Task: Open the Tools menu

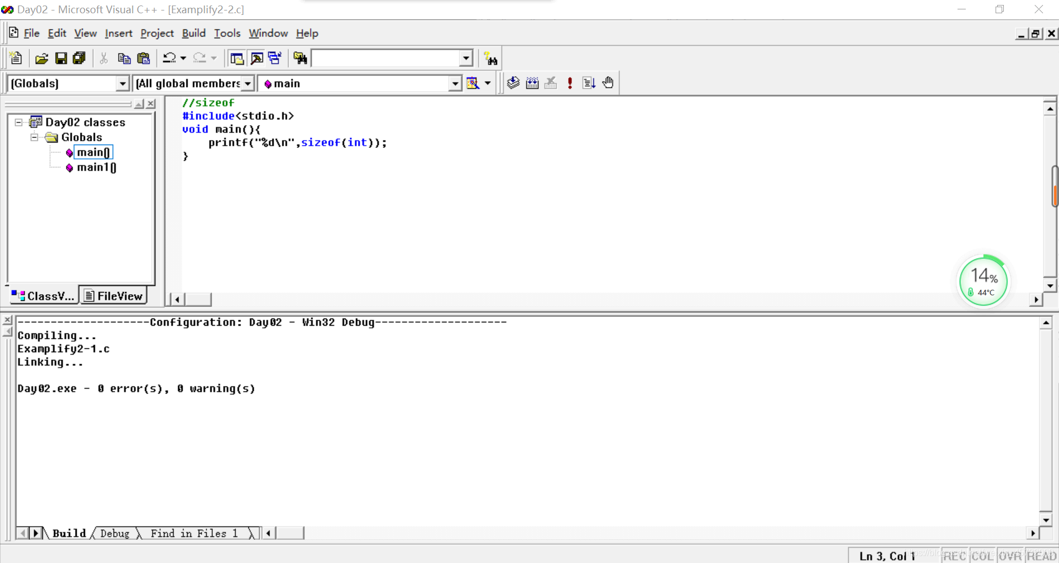Action: coord(227,33)
